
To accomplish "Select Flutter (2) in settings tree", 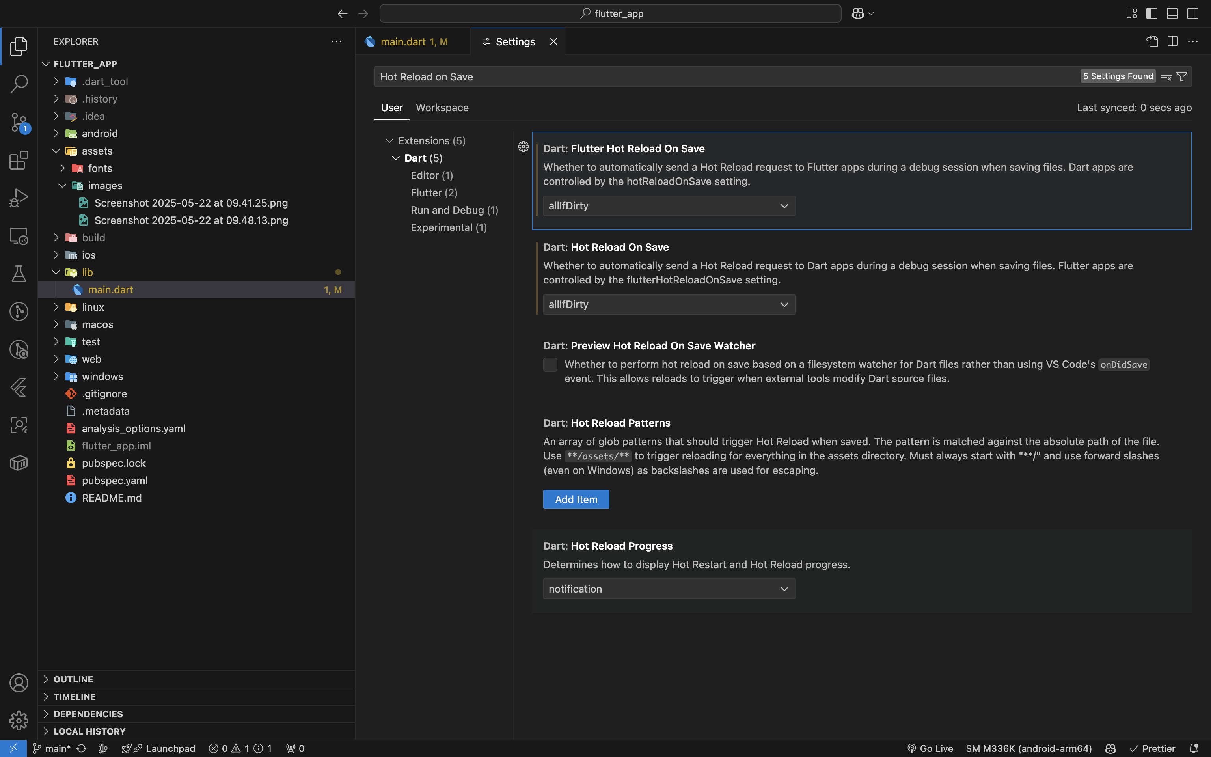I will pos(434,193).
